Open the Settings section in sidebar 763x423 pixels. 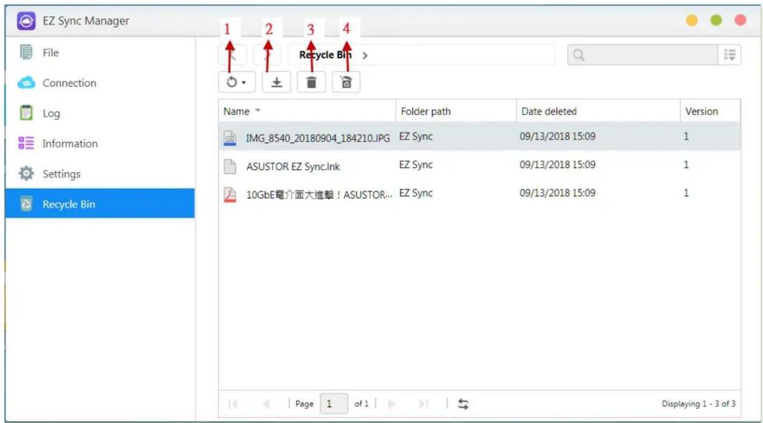tap(100, 173)
